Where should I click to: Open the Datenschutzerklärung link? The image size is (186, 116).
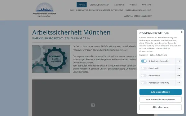pos(158,55)
